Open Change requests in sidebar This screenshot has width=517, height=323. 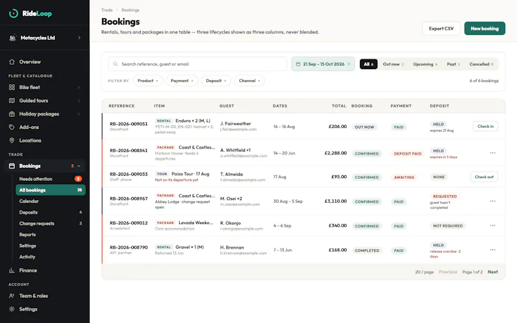(x=50, y=224)
